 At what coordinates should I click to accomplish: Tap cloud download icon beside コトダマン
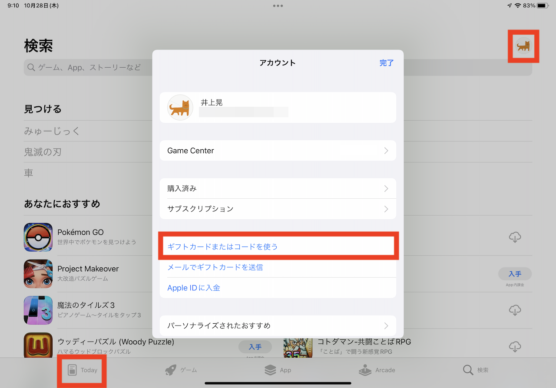coord(515,347)
